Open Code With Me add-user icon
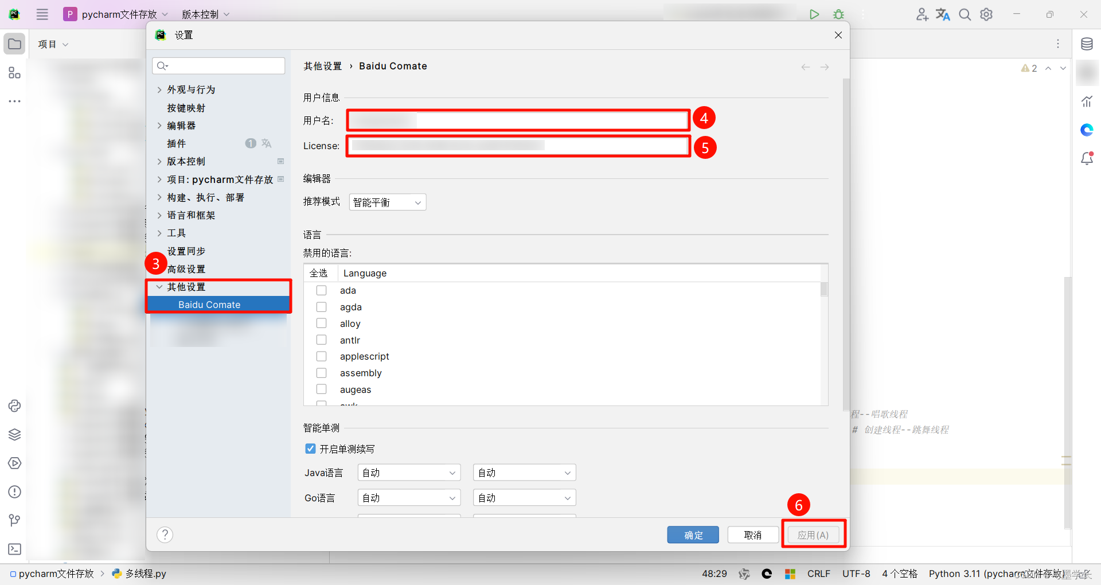 [x=922, y=14]
